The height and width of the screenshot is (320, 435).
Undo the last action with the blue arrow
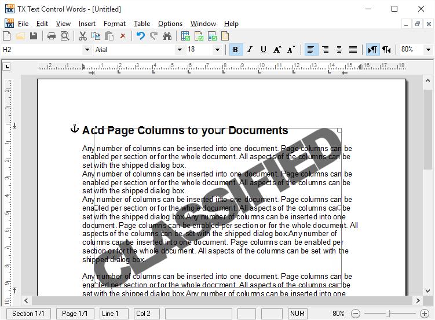(x=140, y=36)
